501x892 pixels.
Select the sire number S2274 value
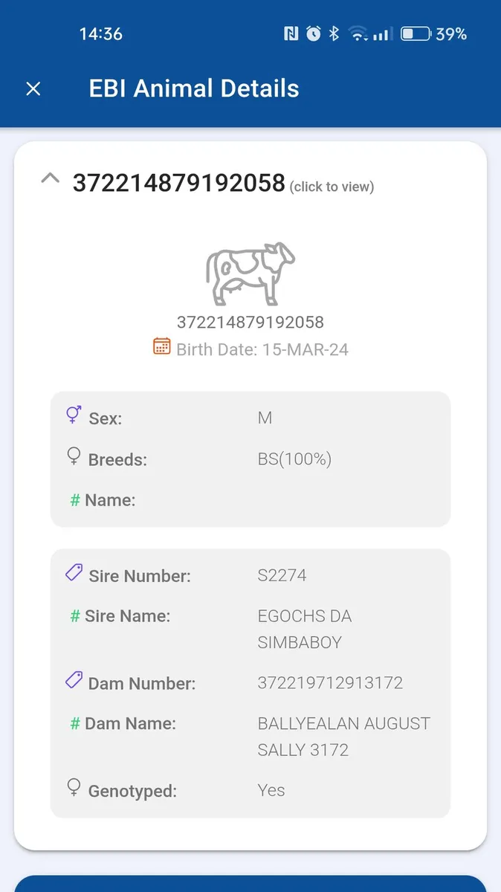coord(282,575)
